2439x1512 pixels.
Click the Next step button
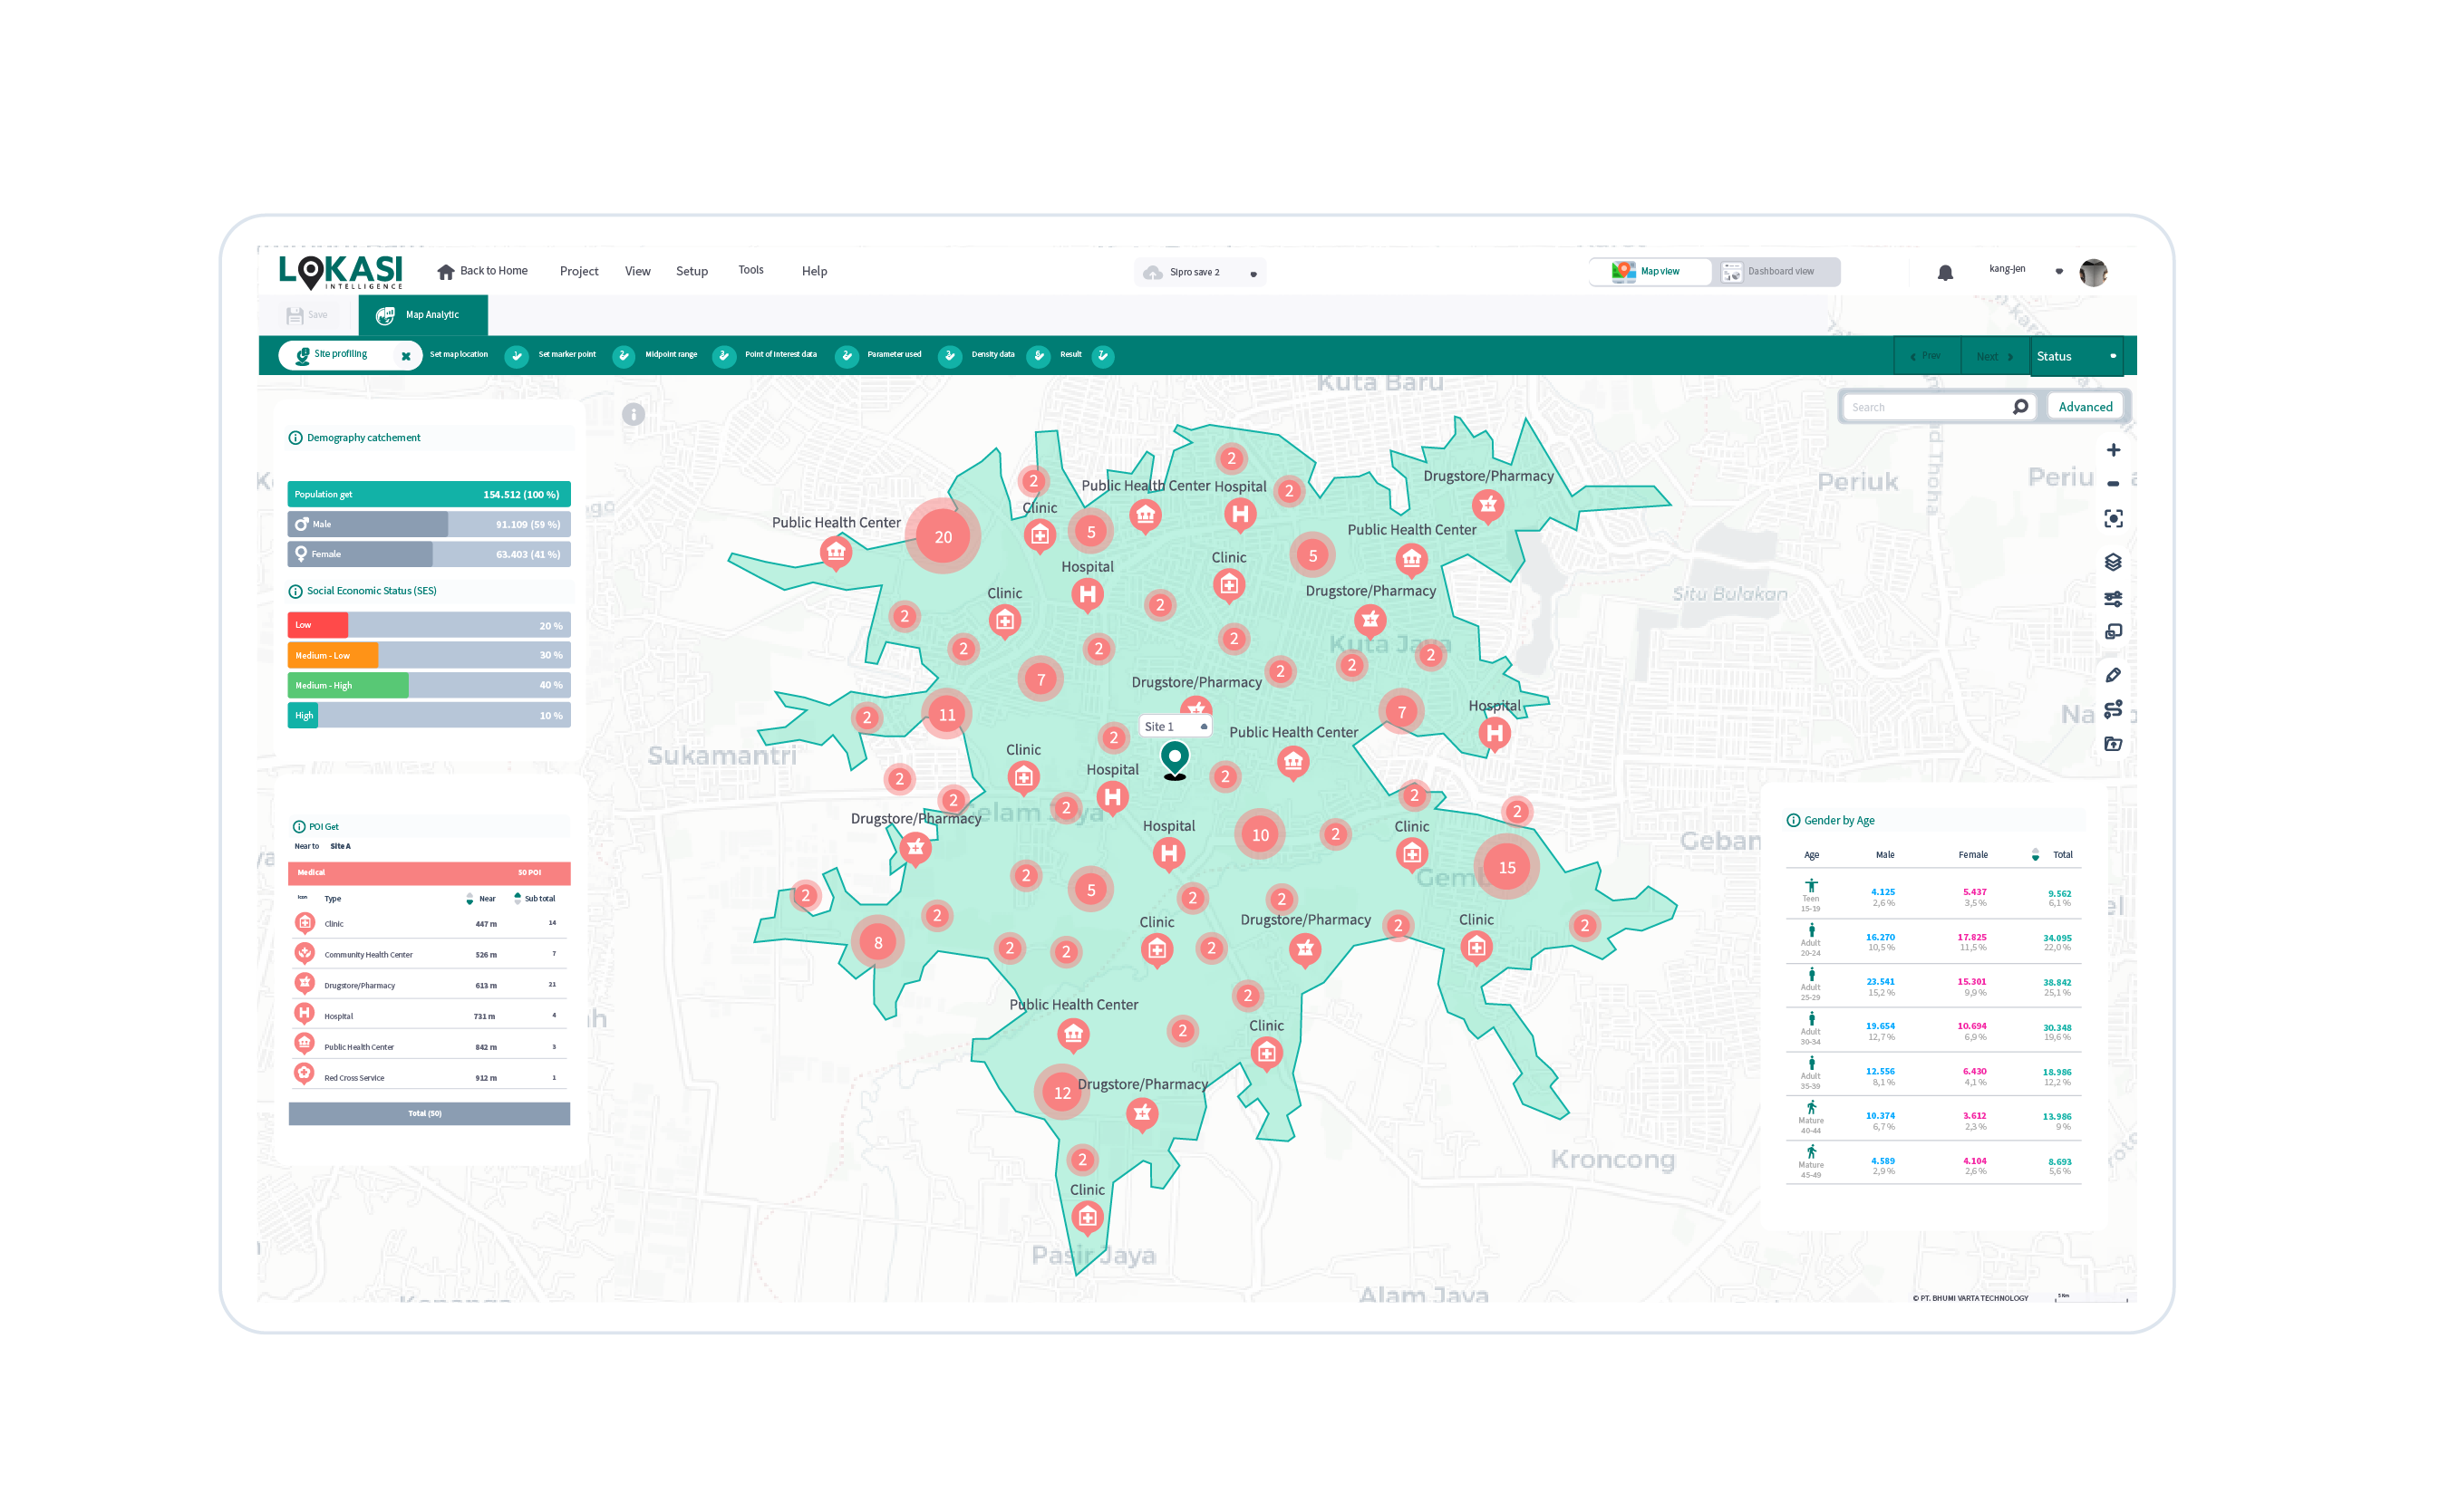1994,357
